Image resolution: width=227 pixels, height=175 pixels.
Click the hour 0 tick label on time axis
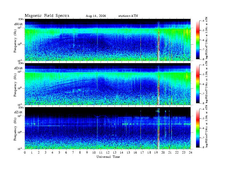coord(25,152)
